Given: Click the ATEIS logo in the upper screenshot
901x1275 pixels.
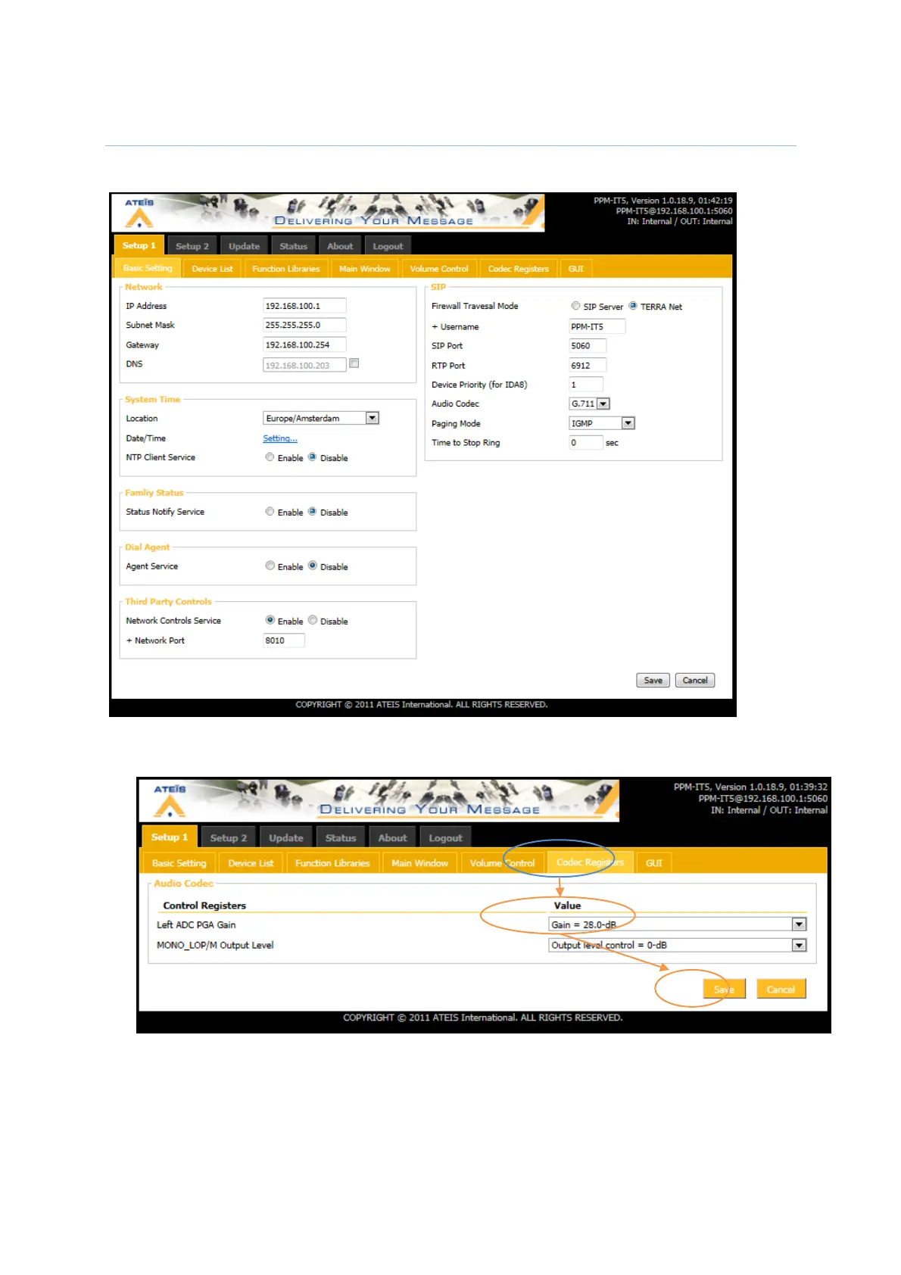Looking at the screenshot, I should click(139, 213).
